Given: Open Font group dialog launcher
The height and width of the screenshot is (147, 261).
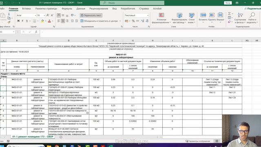Looking at the screenshot, I should tap(54, 27).
